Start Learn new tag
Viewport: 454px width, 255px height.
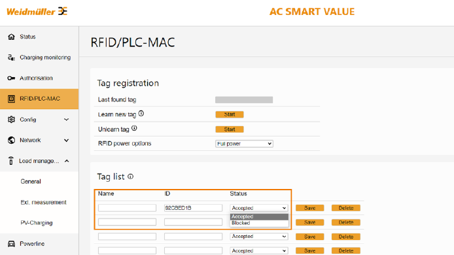[x=230, y=114]
